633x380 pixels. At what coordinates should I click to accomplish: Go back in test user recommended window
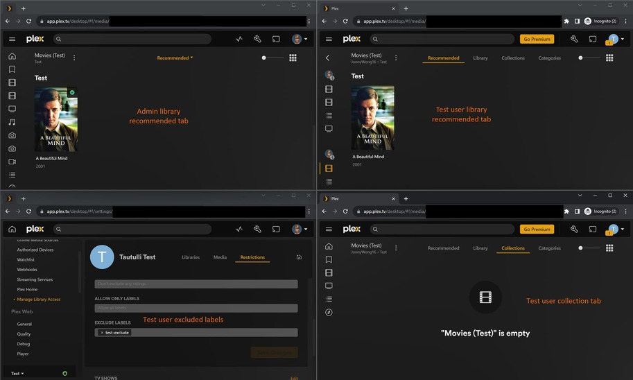[327, 58]
